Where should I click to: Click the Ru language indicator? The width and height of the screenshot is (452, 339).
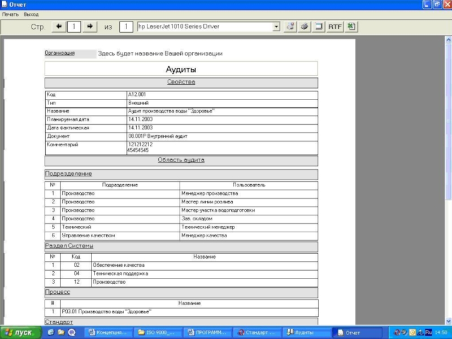coord(428,333)
